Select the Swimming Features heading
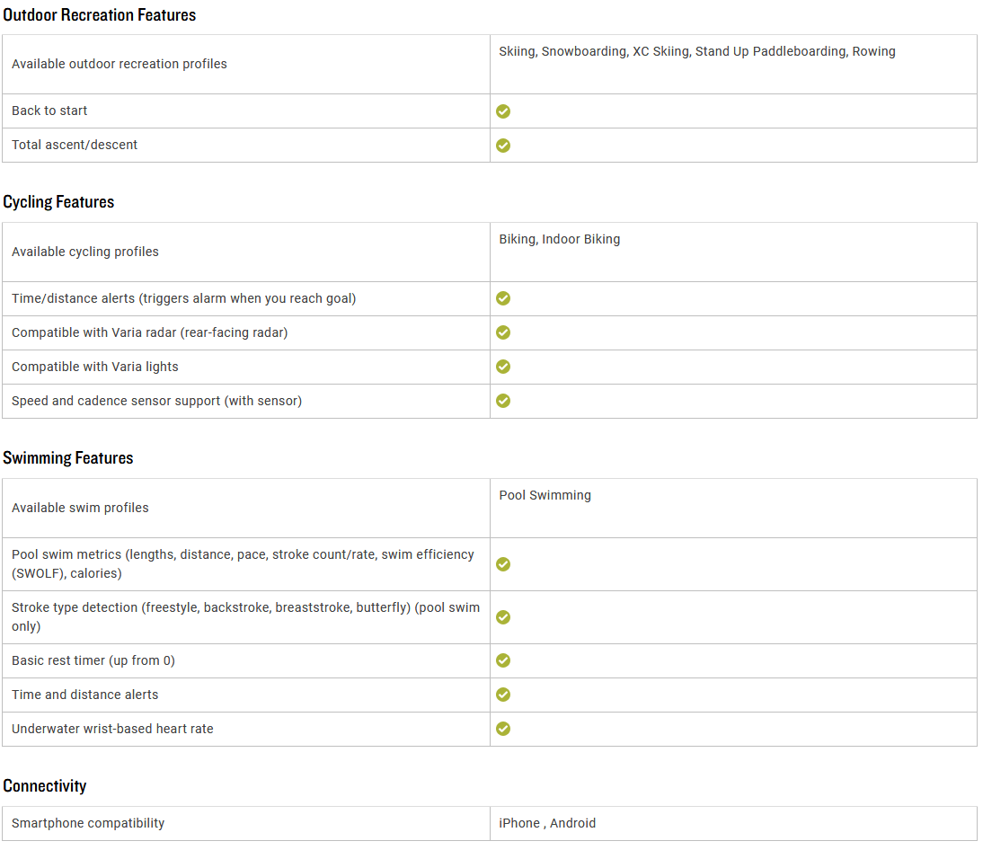The width and height of the screenshot is (983, 850). pos(67,458)
